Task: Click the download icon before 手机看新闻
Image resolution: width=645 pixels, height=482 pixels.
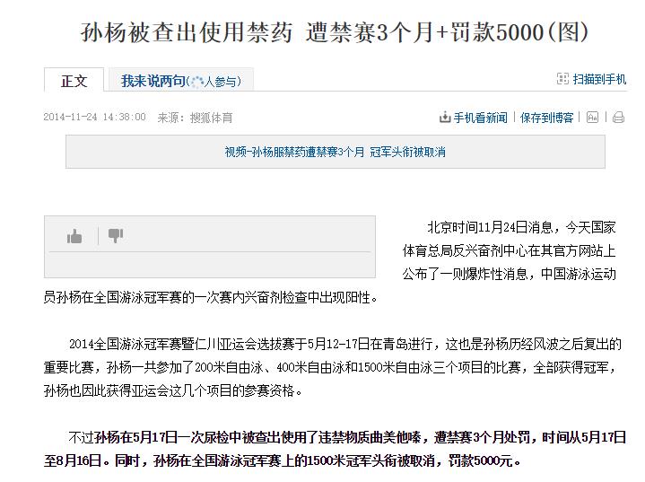Action: pos(445,118)
